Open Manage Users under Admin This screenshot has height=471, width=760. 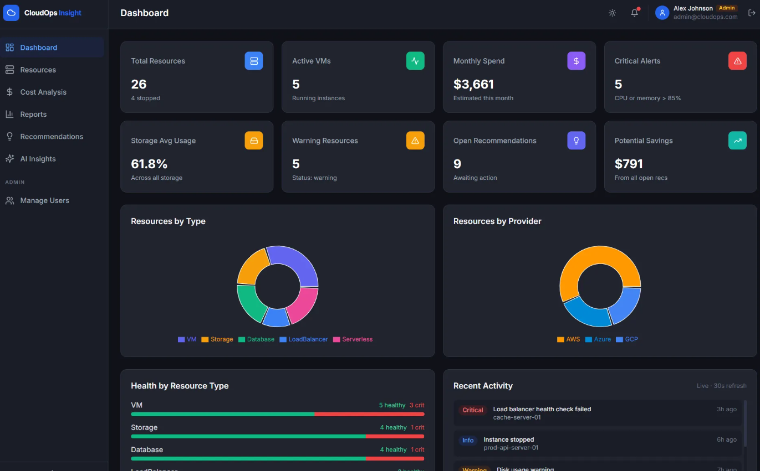[x=52, y=200]
